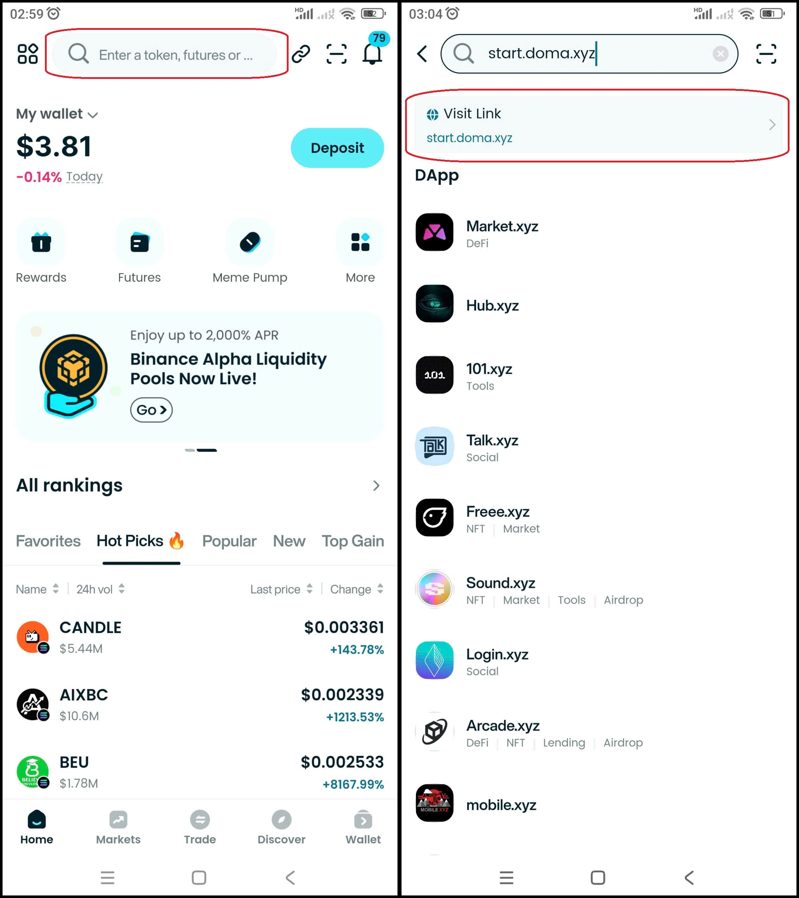The image size is (799, 898).
Task: Open Visit Link start.doma.xyz chevron
Action: coord(772,125)
